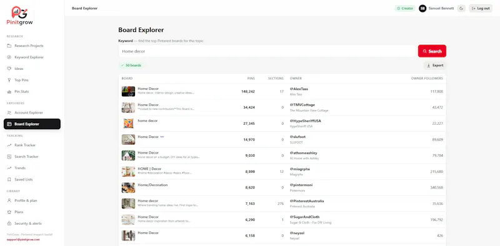Click the HypeSheriffUSA pillow thumbnail
The image size is (500, 246).
click(x=128, y=124)
